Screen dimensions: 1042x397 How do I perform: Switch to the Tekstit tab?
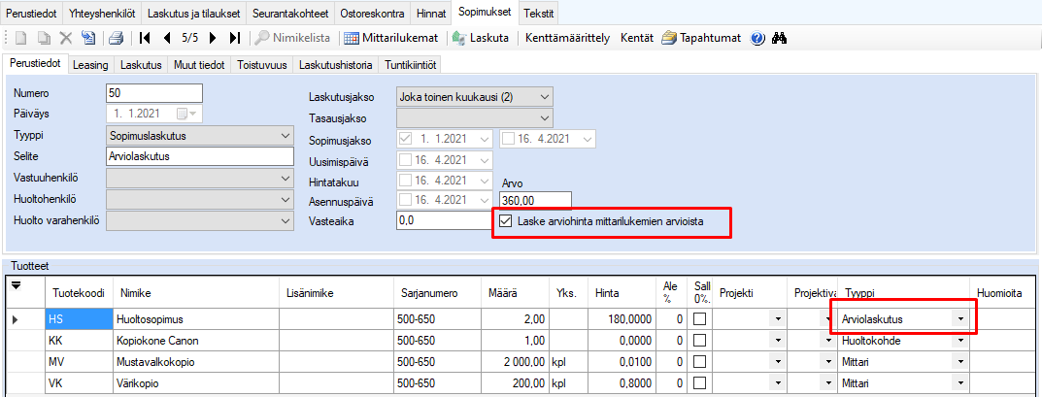pyautogui.click(x=538, y=13)
